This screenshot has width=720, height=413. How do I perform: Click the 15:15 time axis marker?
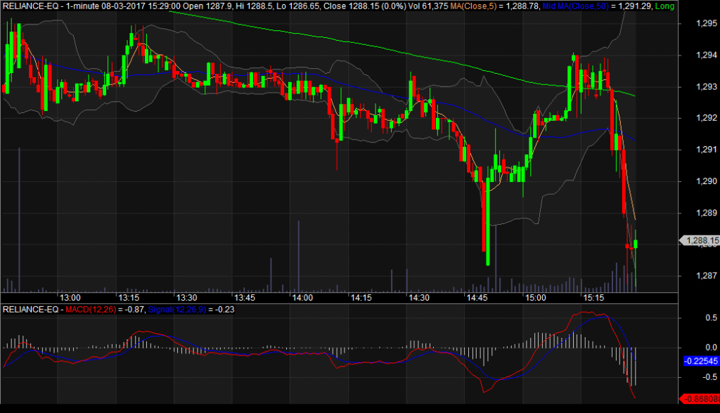click(x=593, y=298)
